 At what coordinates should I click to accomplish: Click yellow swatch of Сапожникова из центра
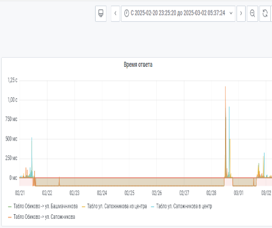click(x=84, y=207)
